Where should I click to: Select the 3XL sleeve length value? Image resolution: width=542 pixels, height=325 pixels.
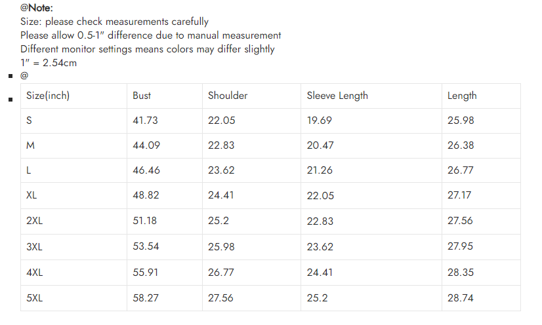tap(320, 247)
